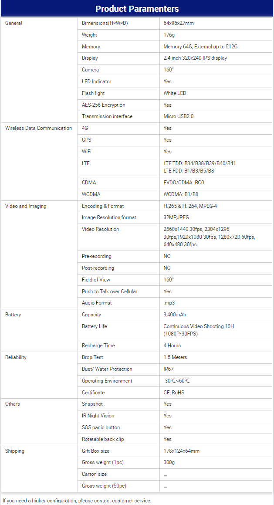
Task: Select the SOS panic button label
Action: pyautogui.click(x=101, y=427)
